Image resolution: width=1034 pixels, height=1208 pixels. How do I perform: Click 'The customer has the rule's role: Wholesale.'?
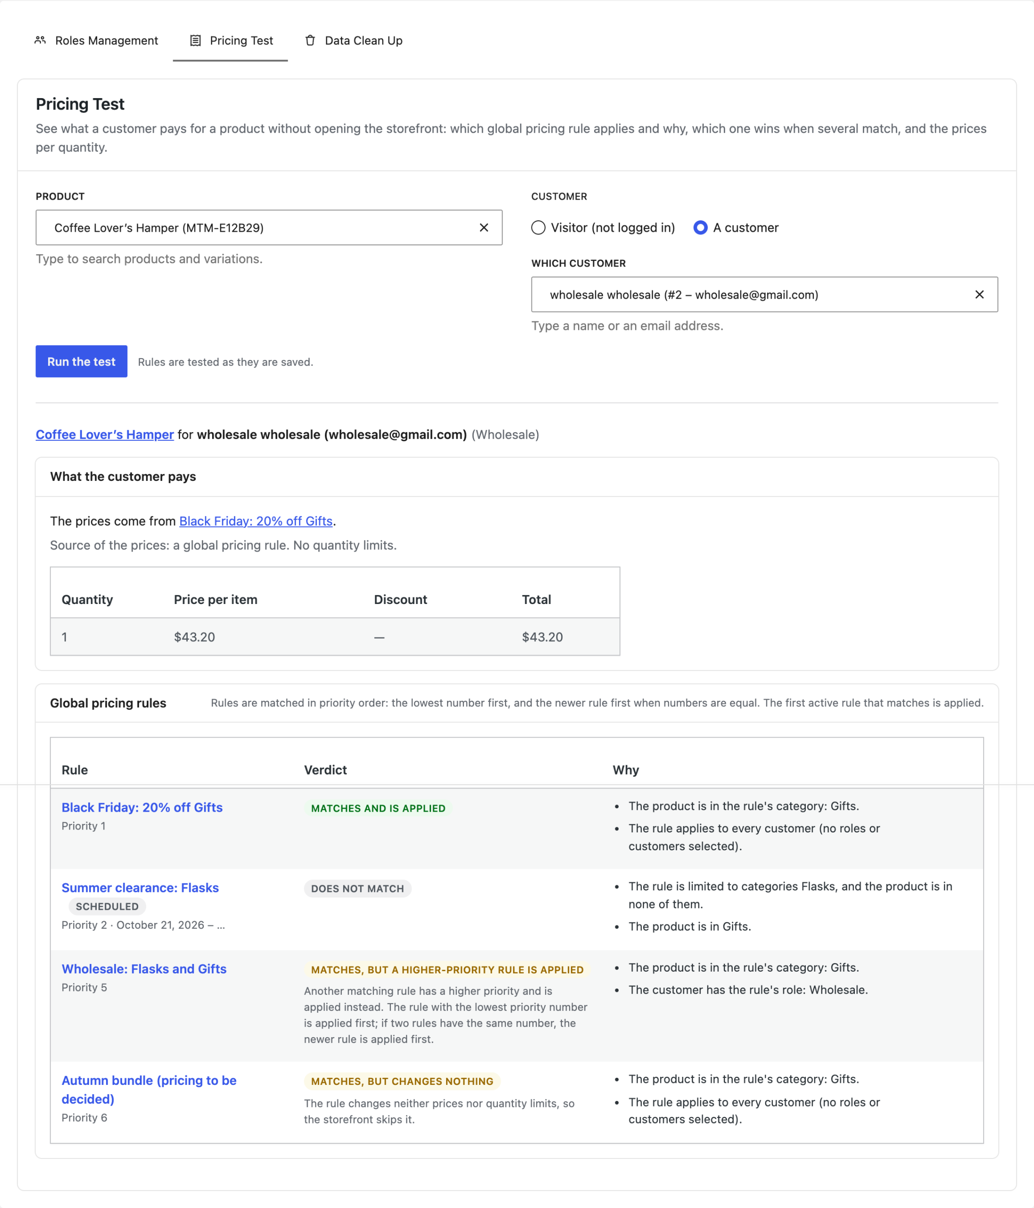coord(748,990)
